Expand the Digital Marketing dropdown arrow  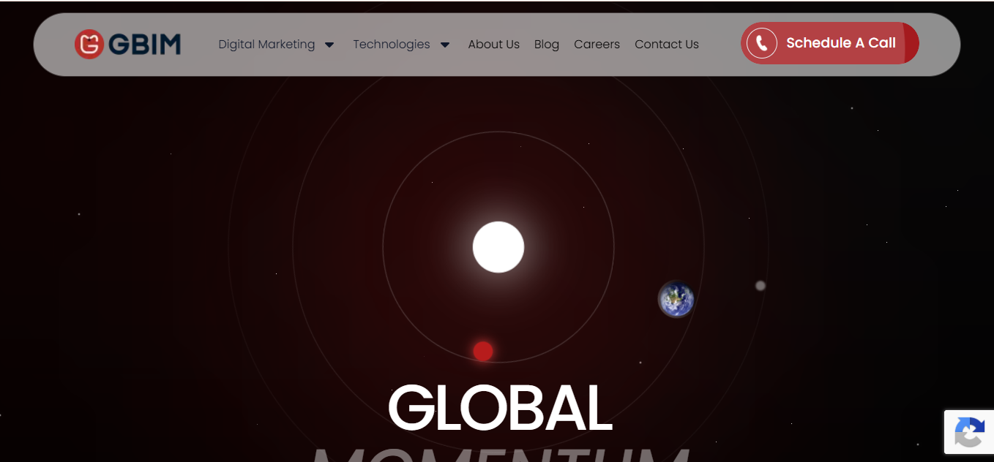329,45
